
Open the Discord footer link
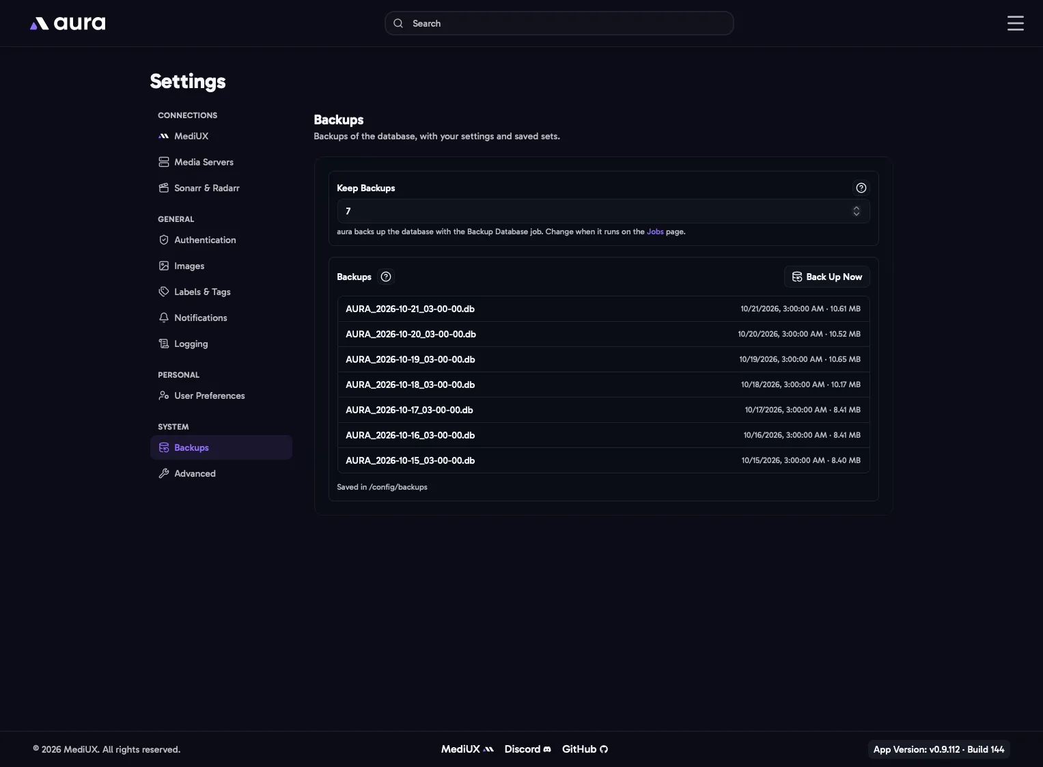pos(527,749)
